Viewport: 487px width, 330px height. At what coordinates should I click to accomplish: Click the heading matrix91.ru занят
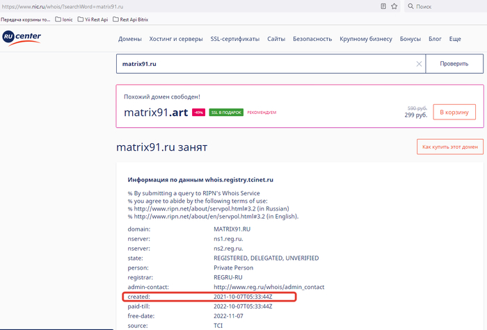(161, 147)
